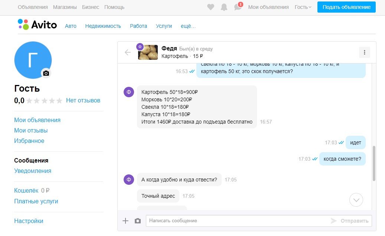
Task: Click the 'когда сможете?' message bubble
Action: pyautogui.click(x=342, y=159)
